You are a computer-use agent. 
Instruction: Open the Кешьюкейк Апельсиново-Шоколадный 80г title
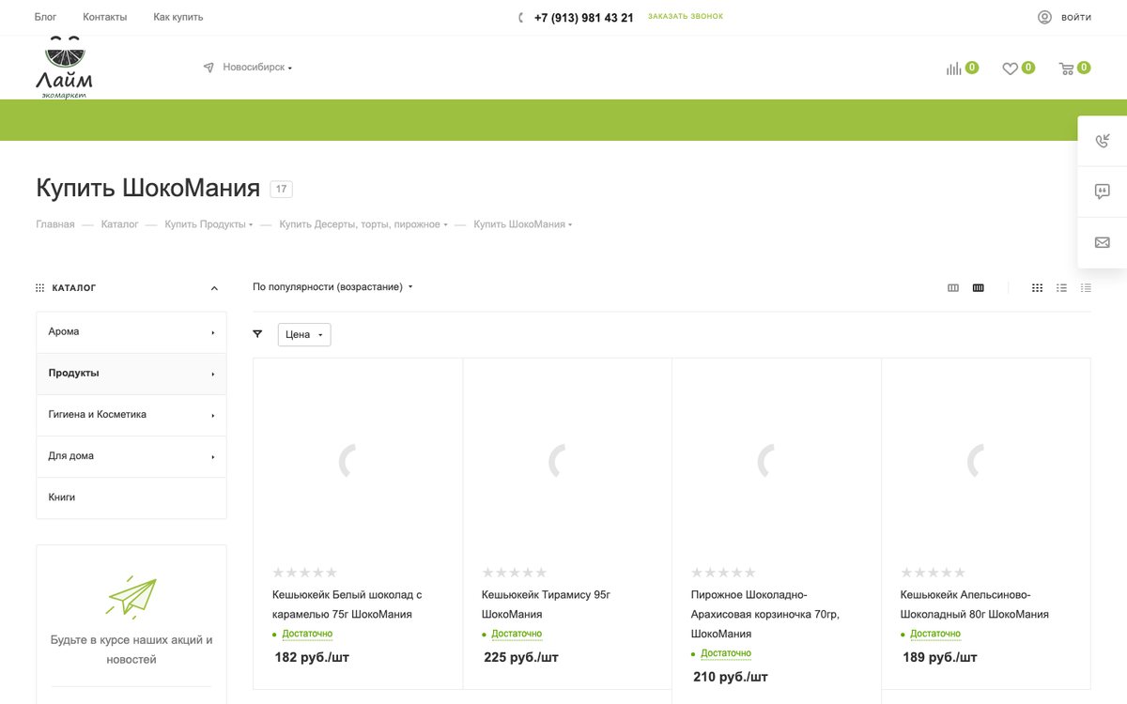975,605
